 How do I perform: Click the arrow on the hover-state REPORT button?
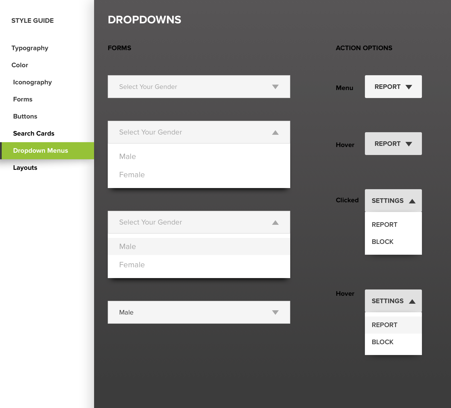409,144
